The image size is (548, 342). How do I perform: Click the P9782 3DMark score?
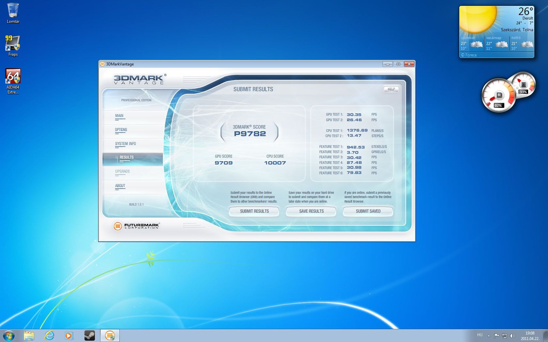coord(250,134)
